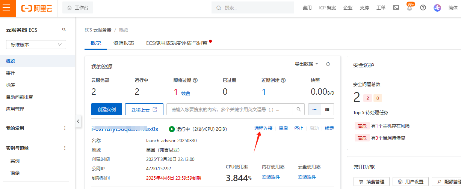Click the instance search magnifier button

pos(298,109)
